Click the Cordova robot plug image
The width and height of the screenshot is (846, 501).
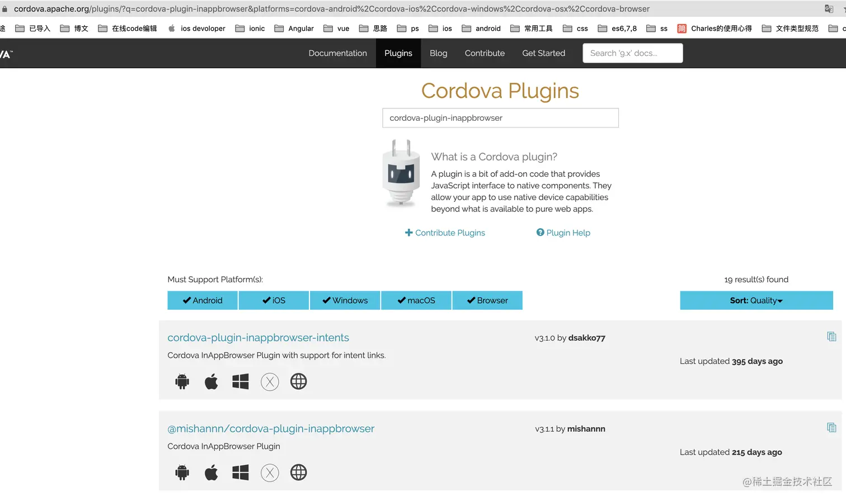point(401,173)
